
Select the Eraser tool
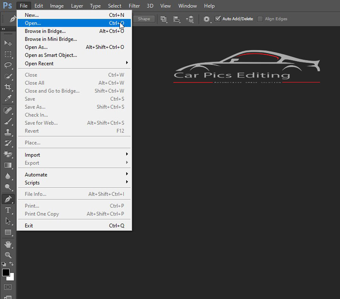point(8,154)
